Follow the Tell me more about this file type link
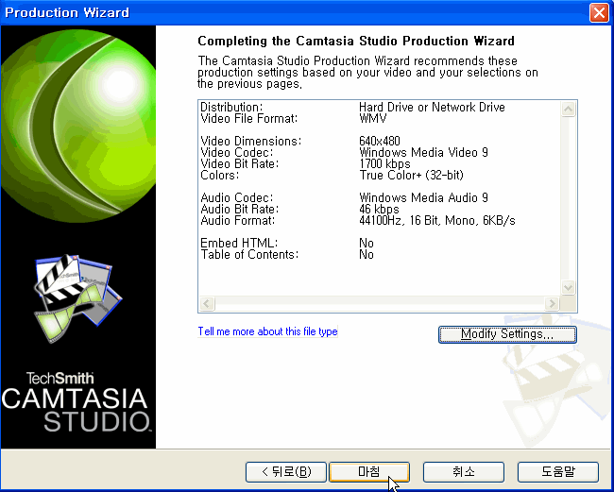 coord(267,331)
